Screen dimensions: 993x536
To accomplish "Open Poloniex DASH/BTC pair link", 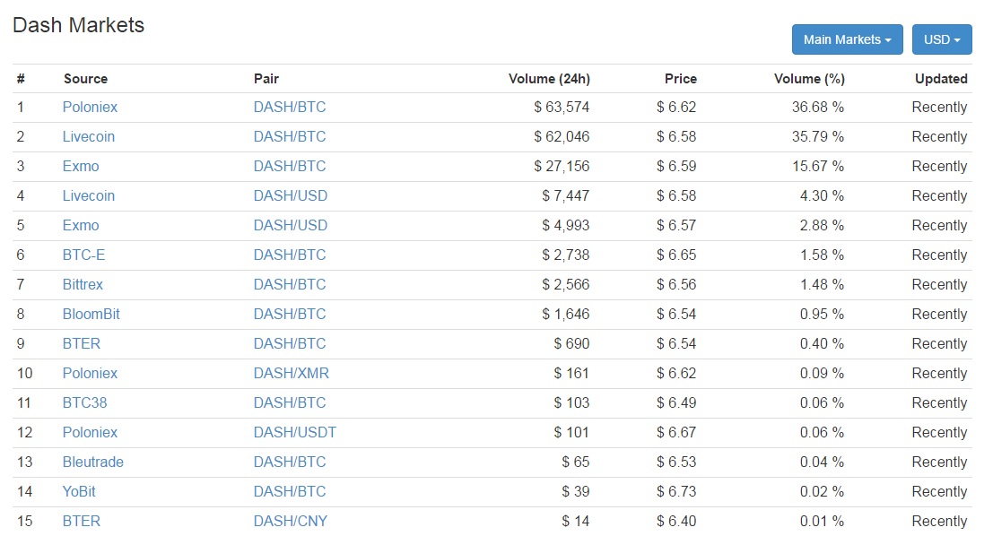I will tap(290, 107).
